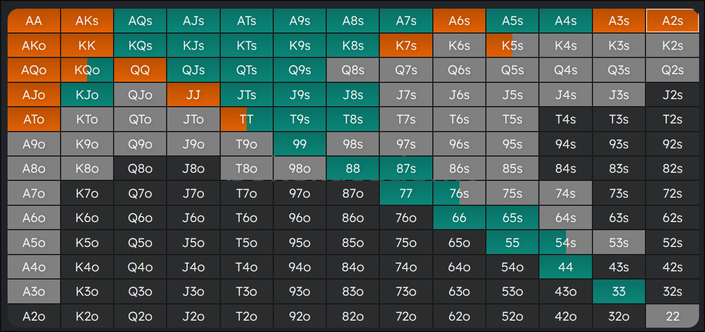Select the A2o hand cell
The height and width of the screenshot is (332, 705).
34,316
